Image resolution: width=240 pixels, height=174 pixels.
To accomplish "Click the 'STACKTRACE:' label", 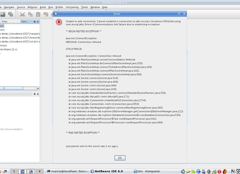I will coord(74,49).
